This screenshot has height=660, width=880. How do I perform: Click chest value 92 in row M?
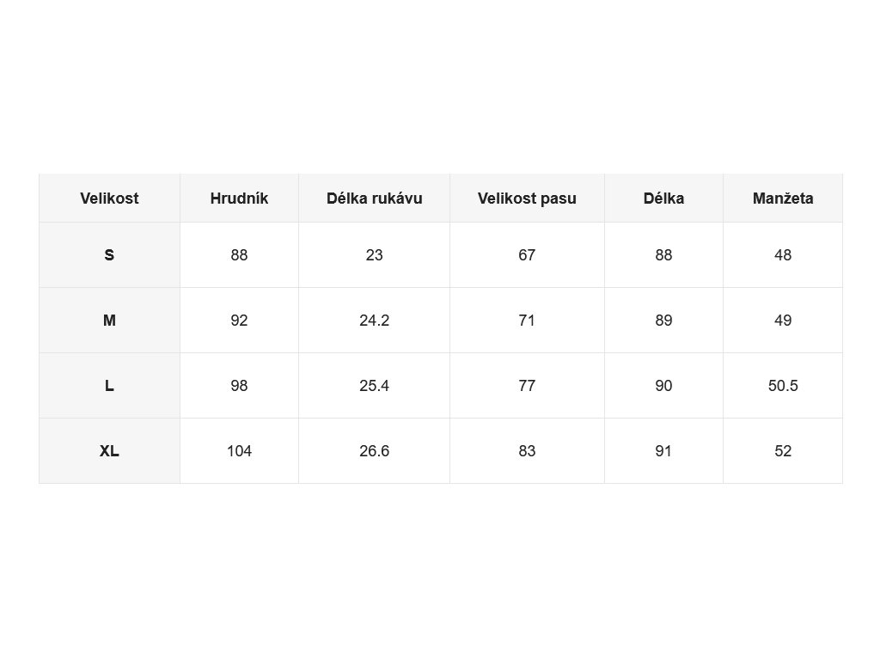click(x=239, y=321)
